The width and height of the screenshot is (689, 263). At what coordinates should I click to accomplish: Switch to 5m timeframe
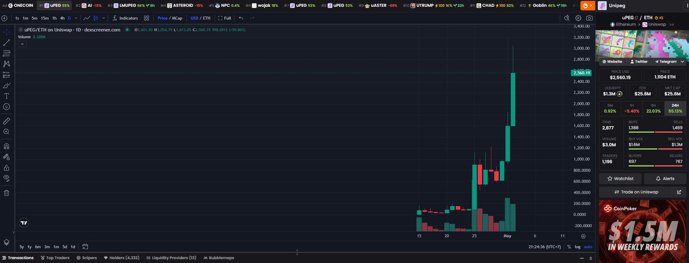pos(34,18)
